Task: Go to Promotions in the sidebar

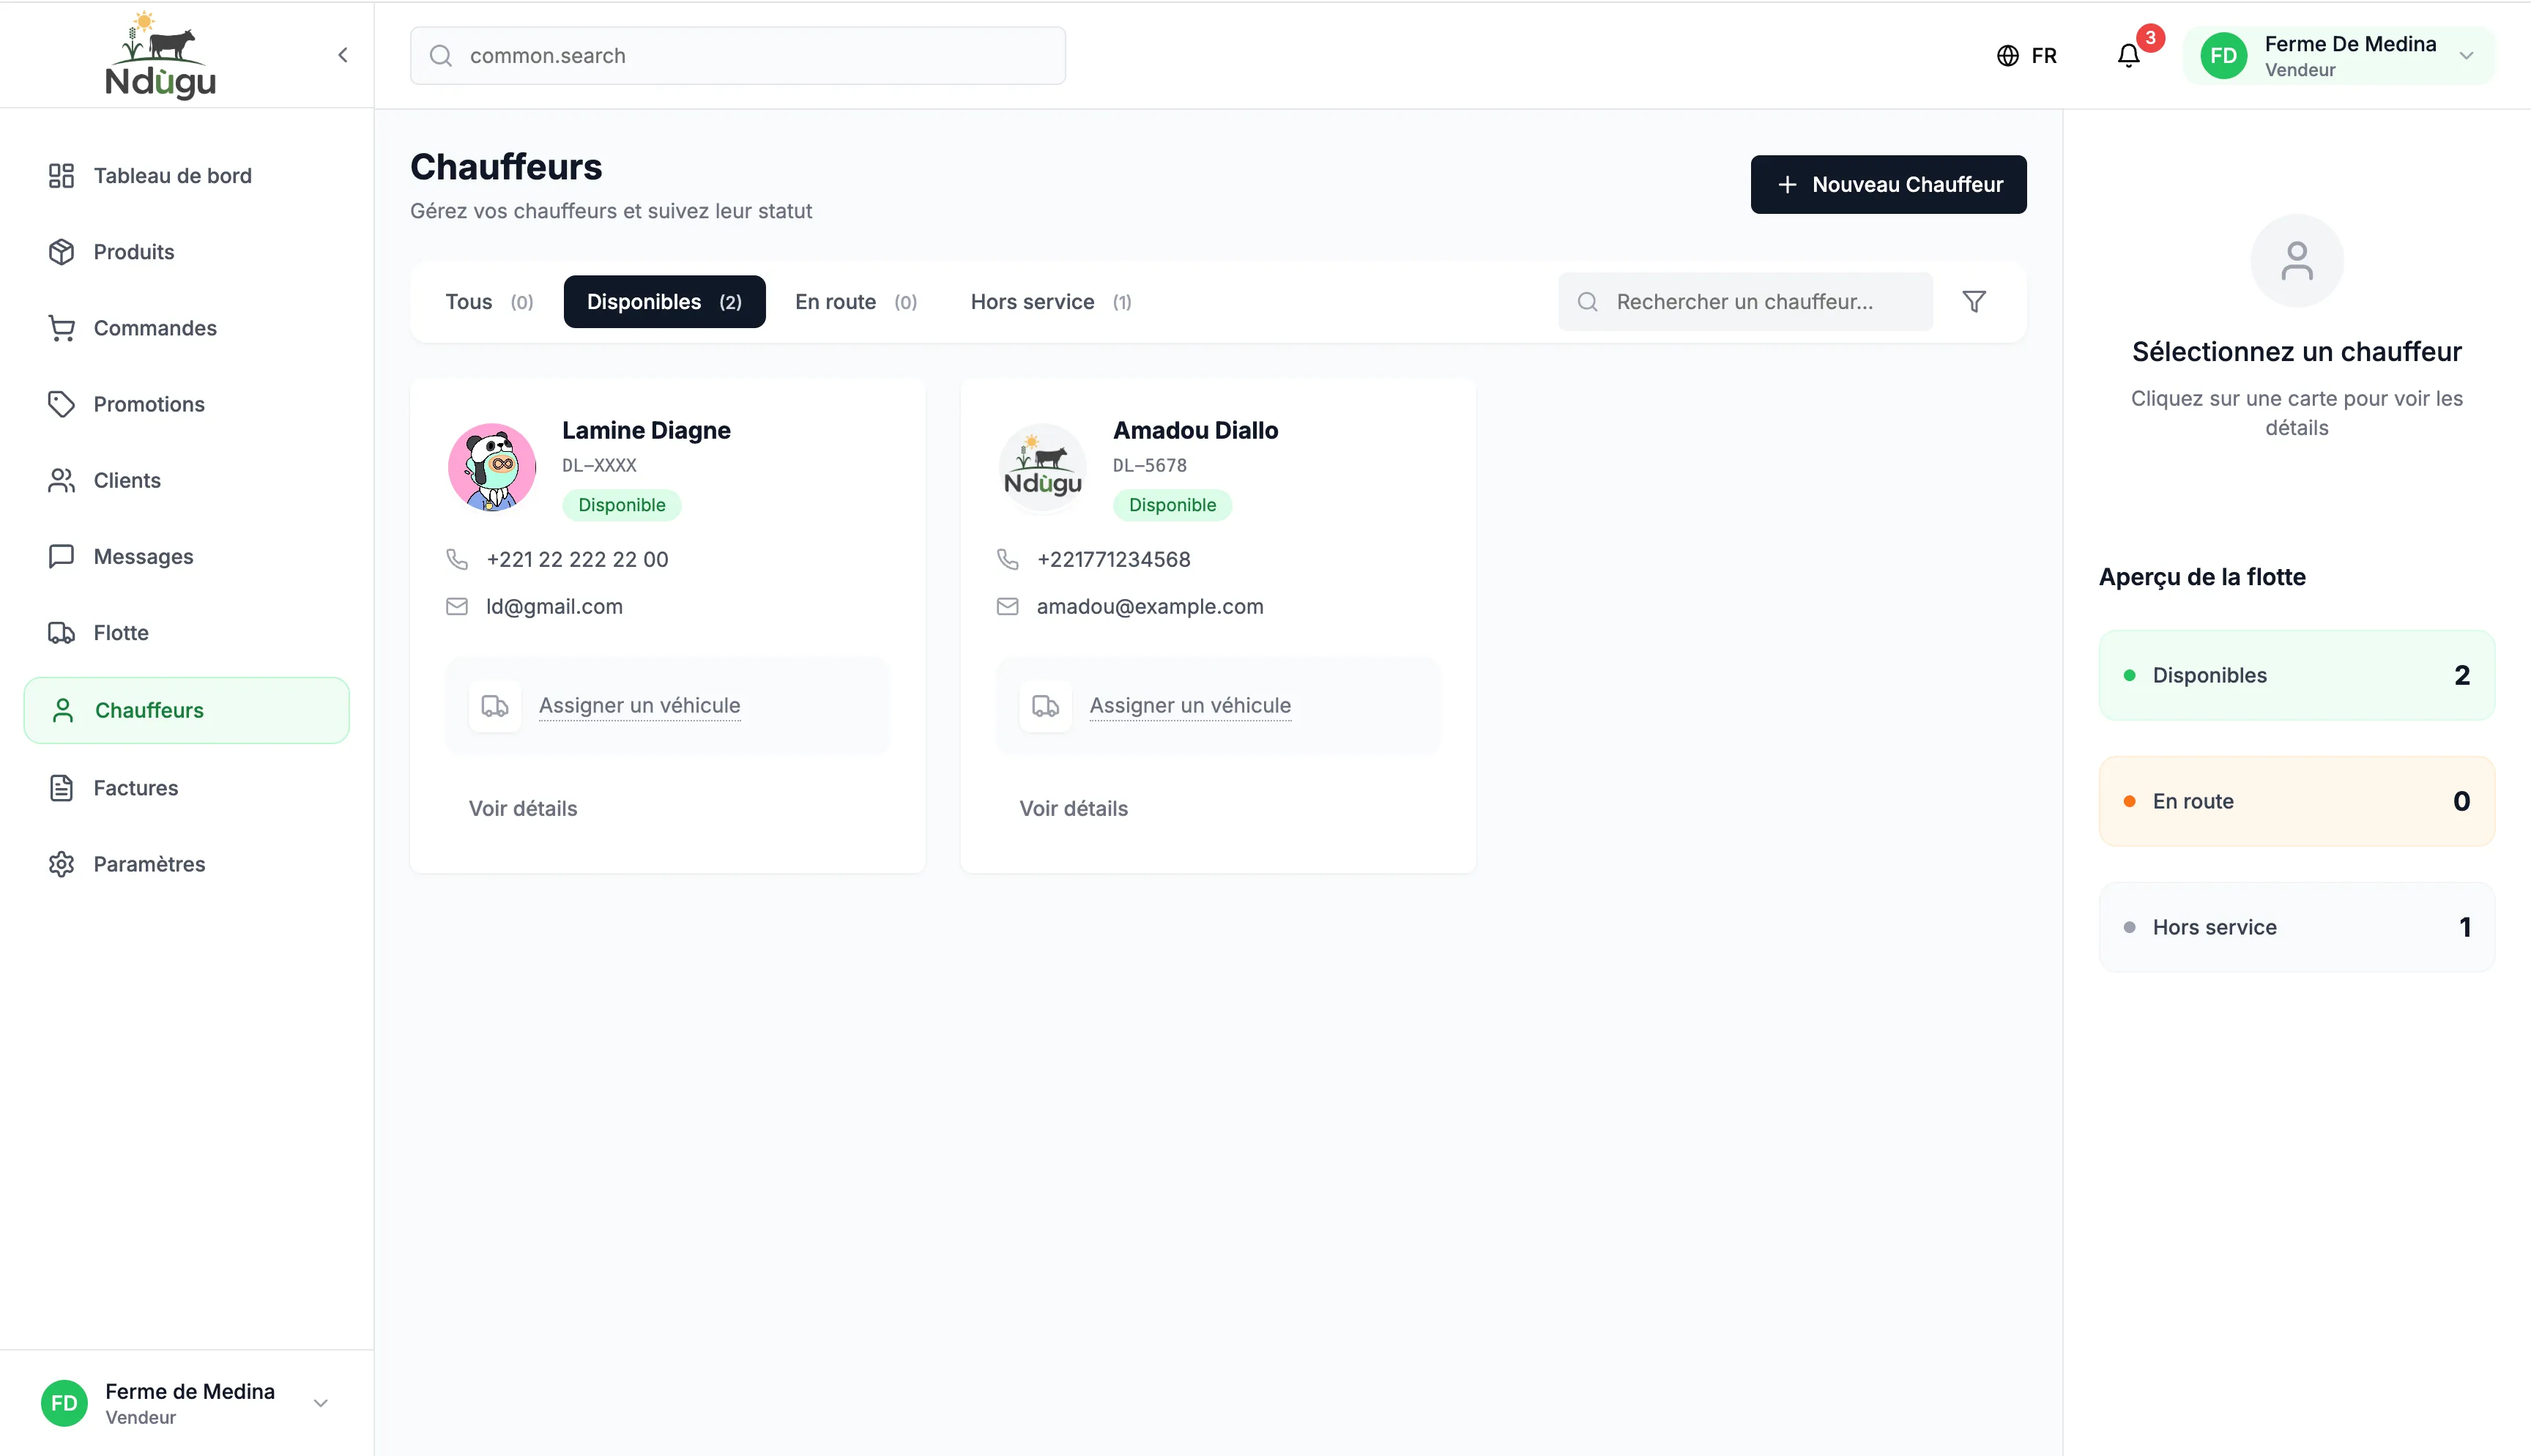Action: click(x=148, y=404)
